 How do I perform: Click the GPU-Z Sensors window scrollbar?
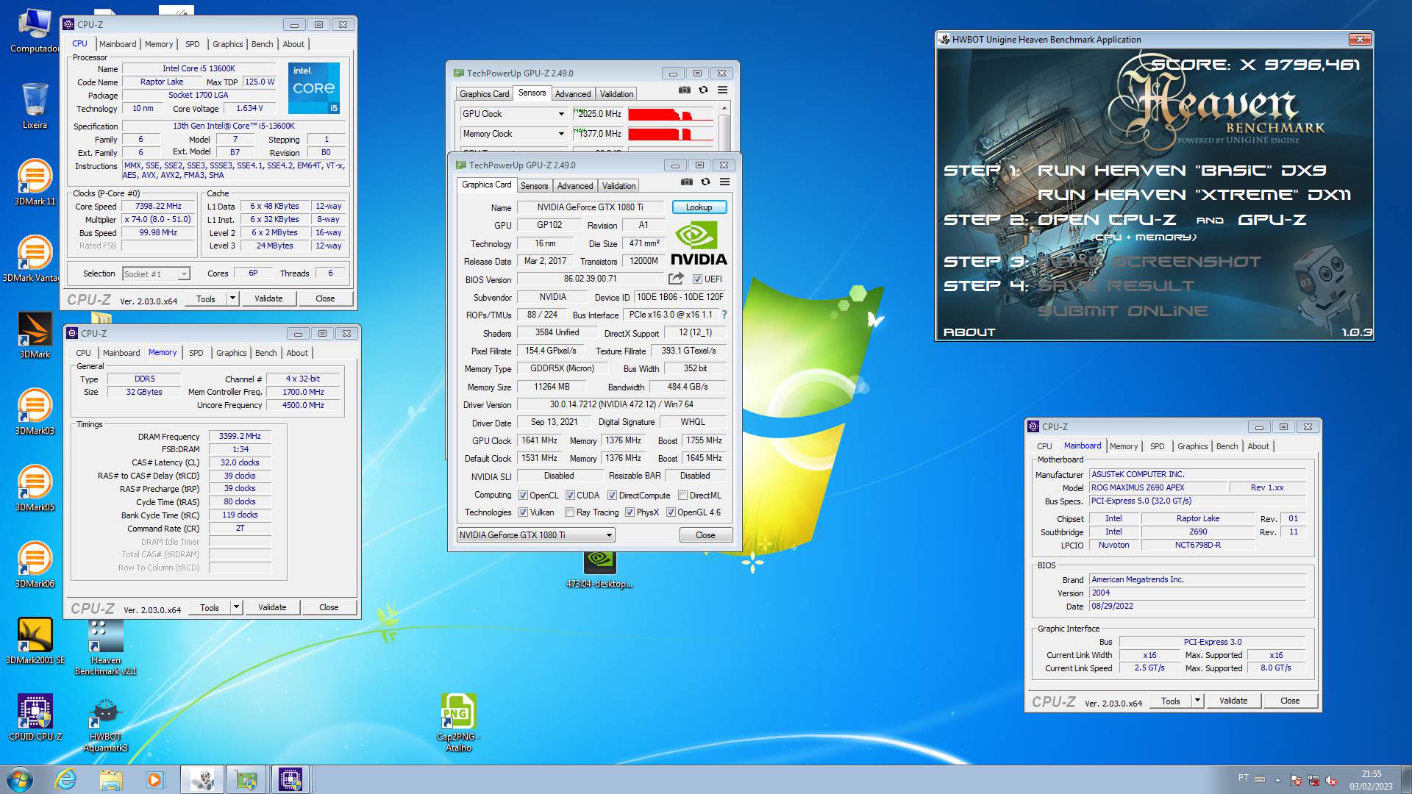click(x=724, y=126)
